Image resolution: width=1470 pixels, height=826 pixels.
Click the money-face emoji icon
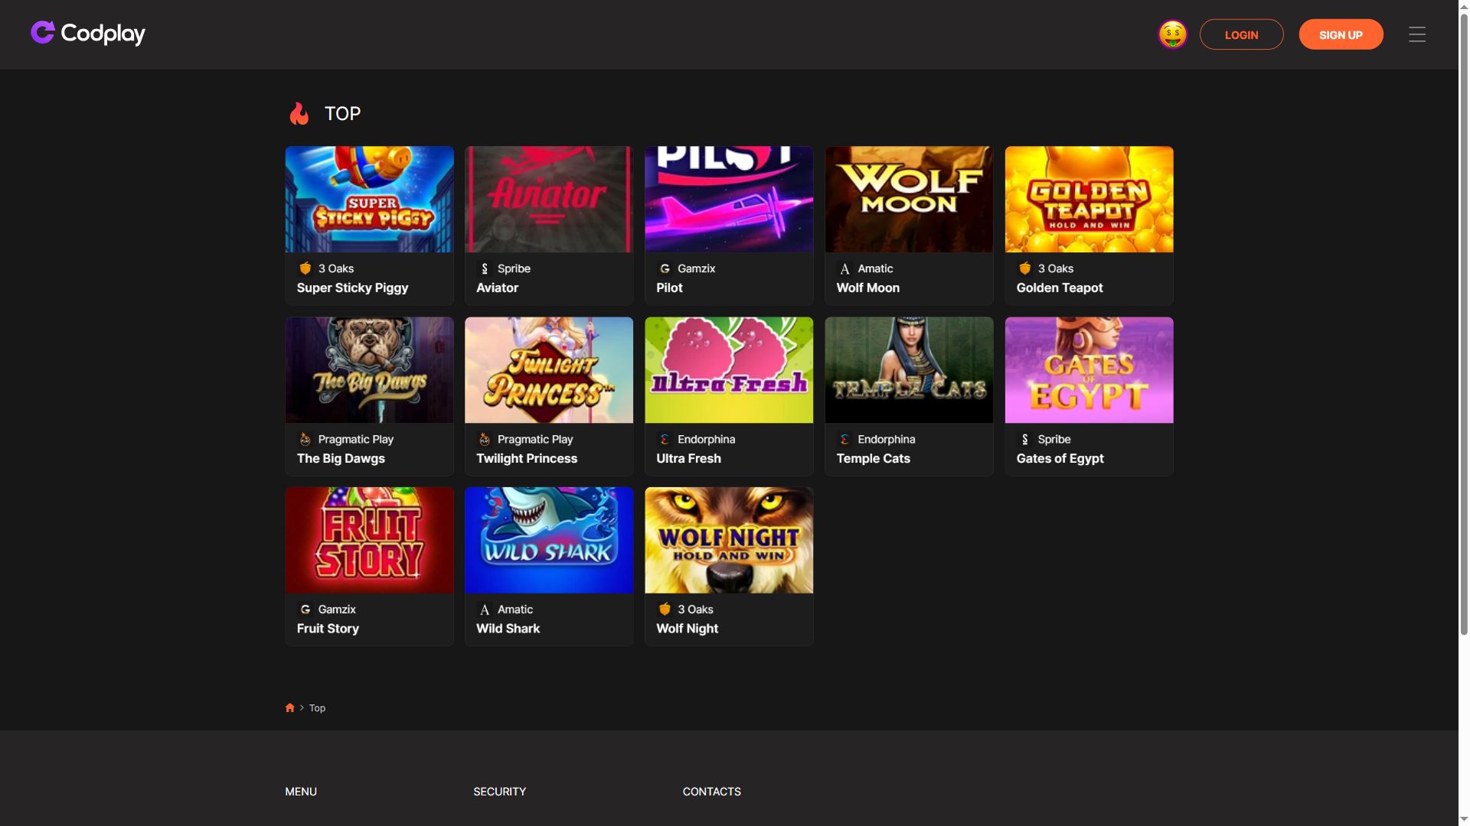point(1172,34)
